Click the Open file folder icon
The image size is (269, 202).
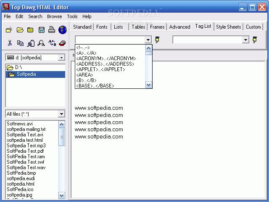(x=20, y=30)
